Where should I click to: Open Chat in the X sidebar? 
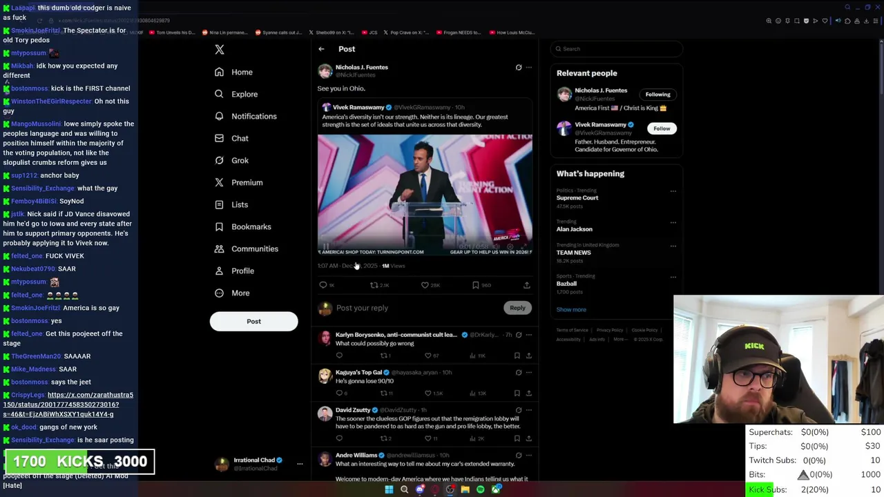coord(231,138)
